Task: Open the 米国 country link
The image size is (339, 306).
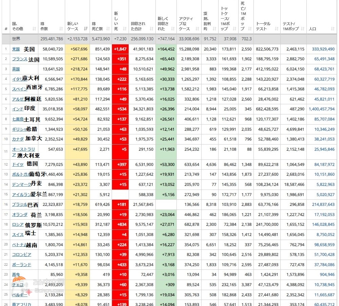Action: click(x=16, y=49)
